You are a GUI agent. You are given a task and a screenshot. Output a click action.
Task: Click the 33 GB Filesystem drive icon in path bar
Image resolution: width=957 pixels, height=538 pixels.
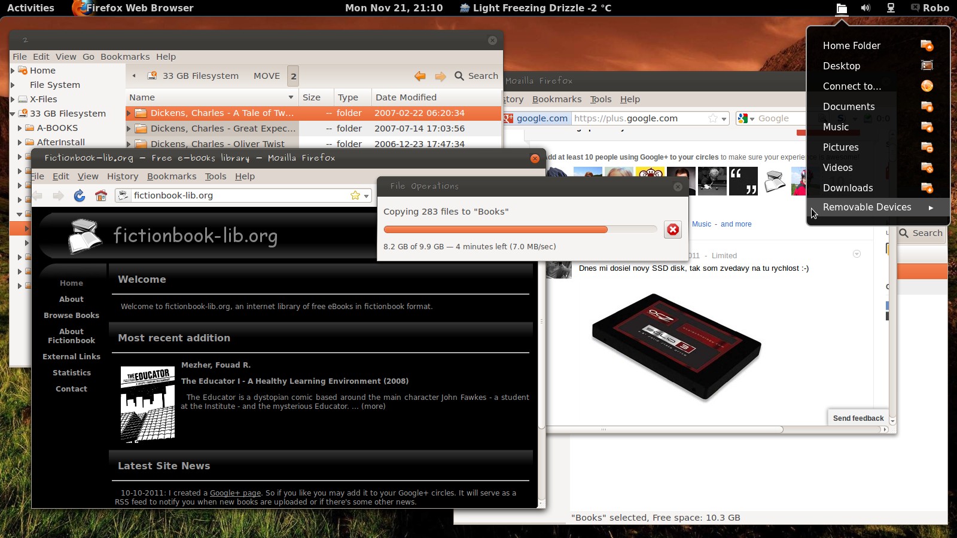pos(153,75)
